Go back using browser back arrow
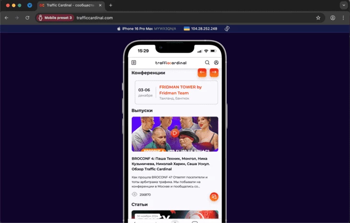 coord(7,18)
